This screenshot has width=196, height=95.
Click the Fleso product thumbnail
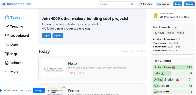tap(53, 68)
